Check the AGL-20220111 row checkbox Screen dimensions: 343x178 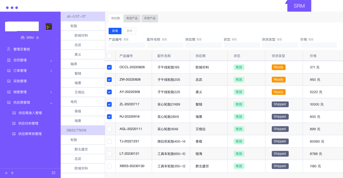109,129
